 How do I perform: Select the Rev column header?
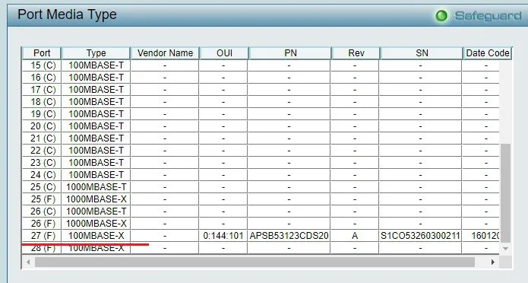[356, 53]
